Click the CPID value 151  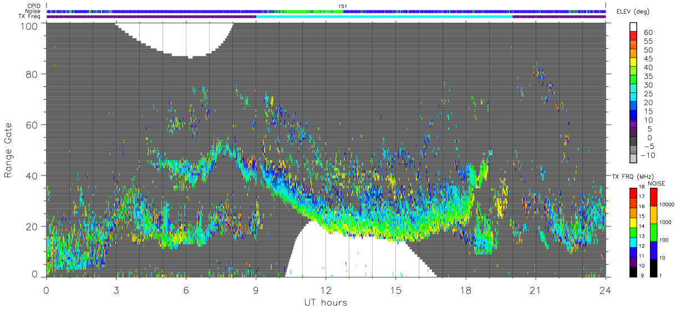(x=342, y=6)
